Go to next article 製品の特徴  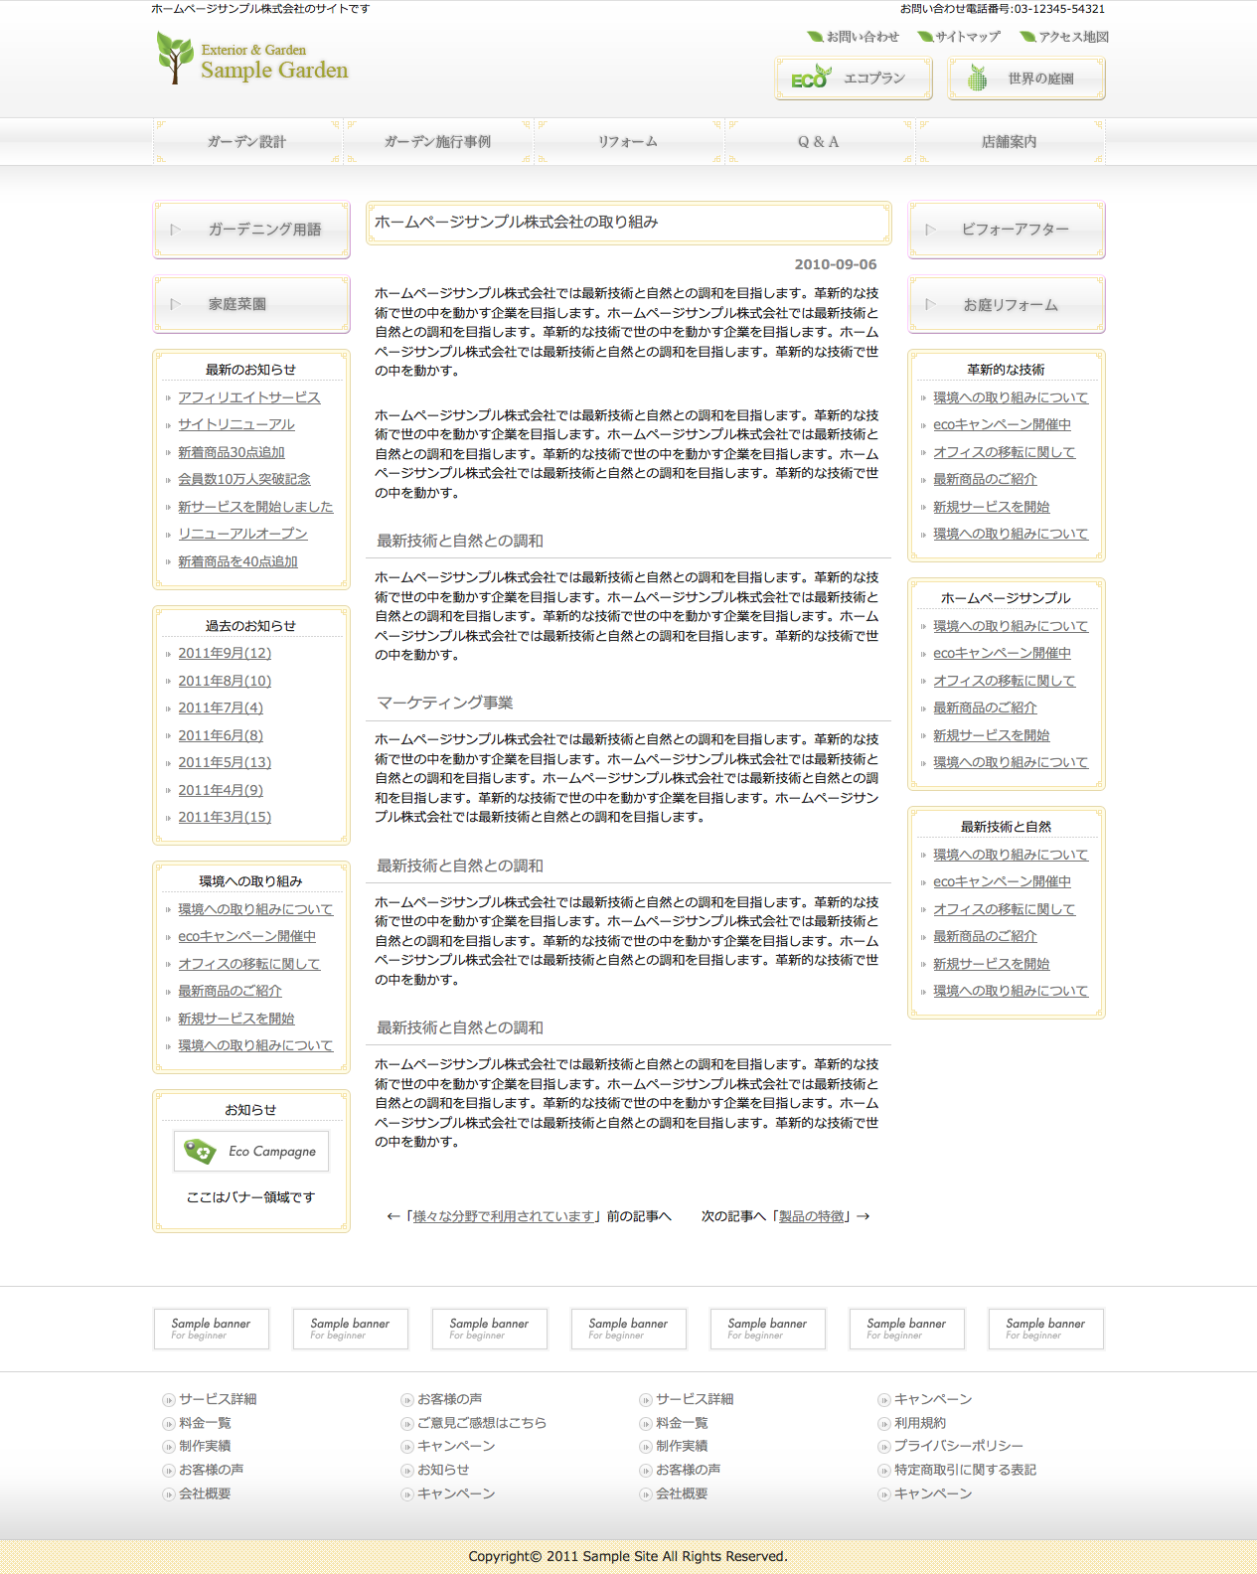coord(811,1216)
